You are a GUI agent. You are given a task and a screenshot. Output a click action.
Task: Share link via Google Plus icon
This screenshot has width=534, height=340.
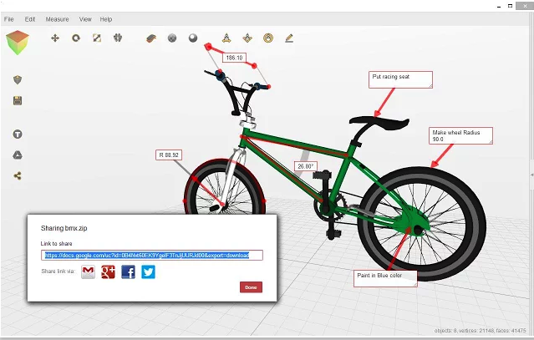[x=109, y=272]
